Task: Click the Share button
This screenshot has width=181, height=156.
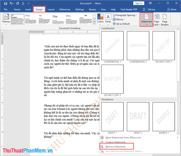Action: pyautogui.click(x=172, y=10)
